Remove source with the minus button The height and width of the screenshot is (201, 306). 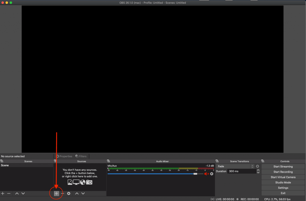click(x=62, y=194)
